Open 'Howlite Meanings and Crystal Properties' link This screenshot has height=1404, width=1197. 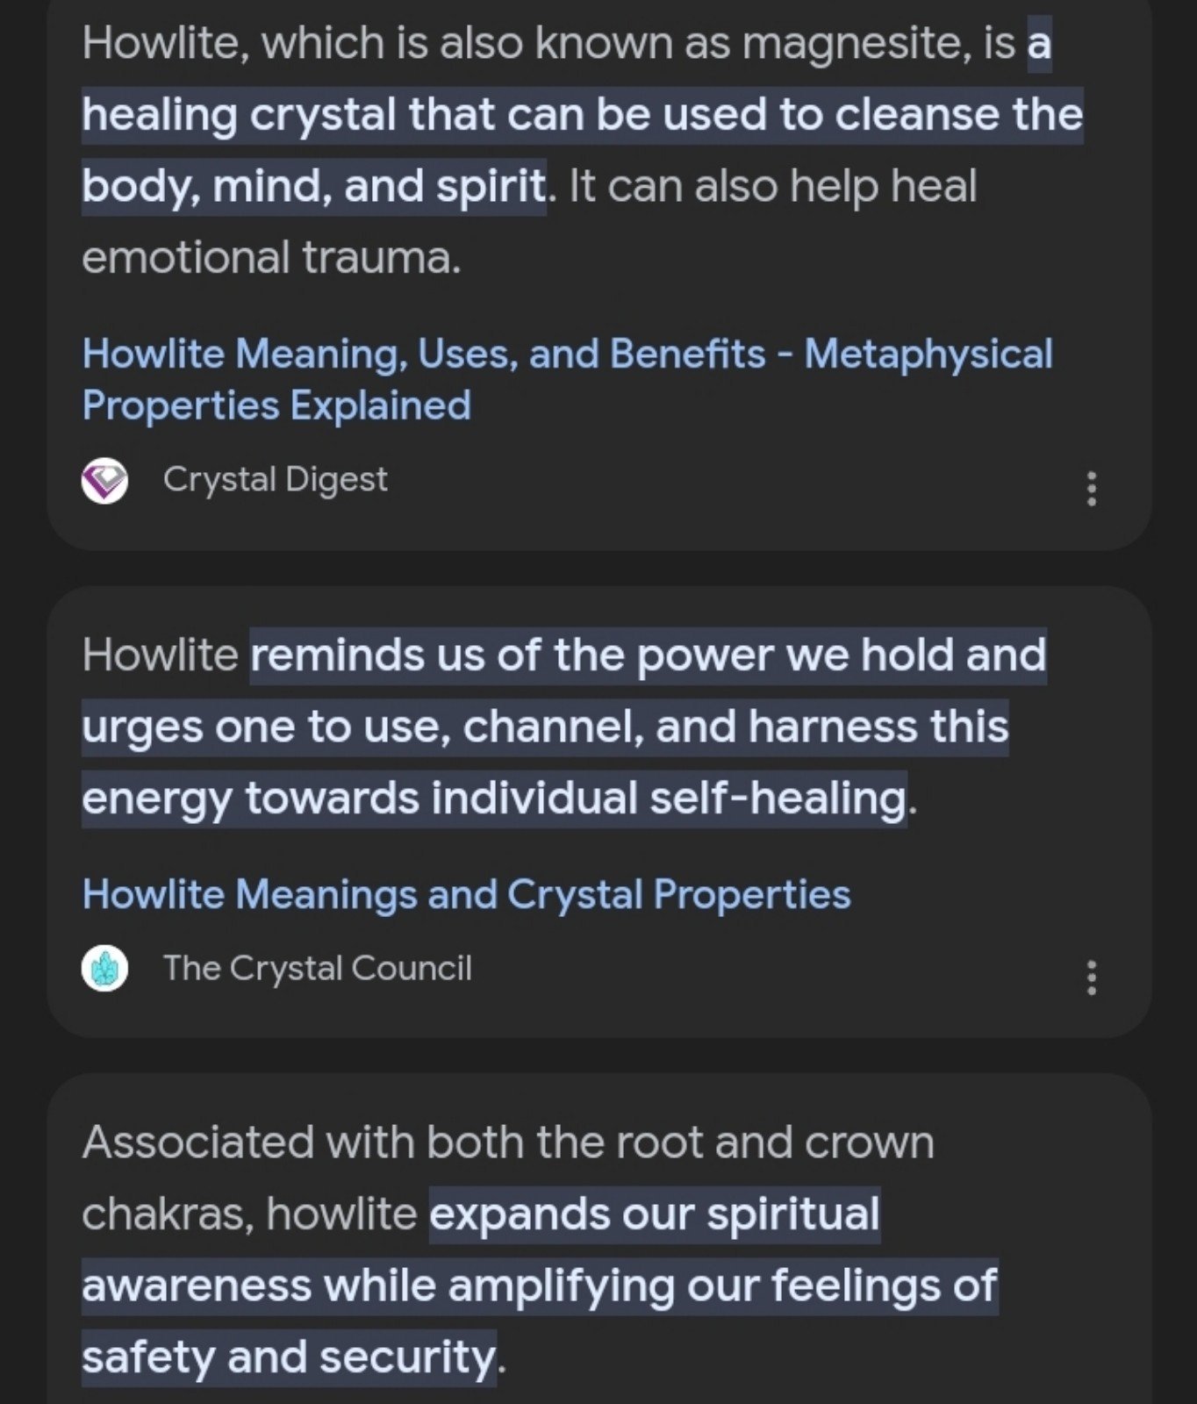pos(466,894)
